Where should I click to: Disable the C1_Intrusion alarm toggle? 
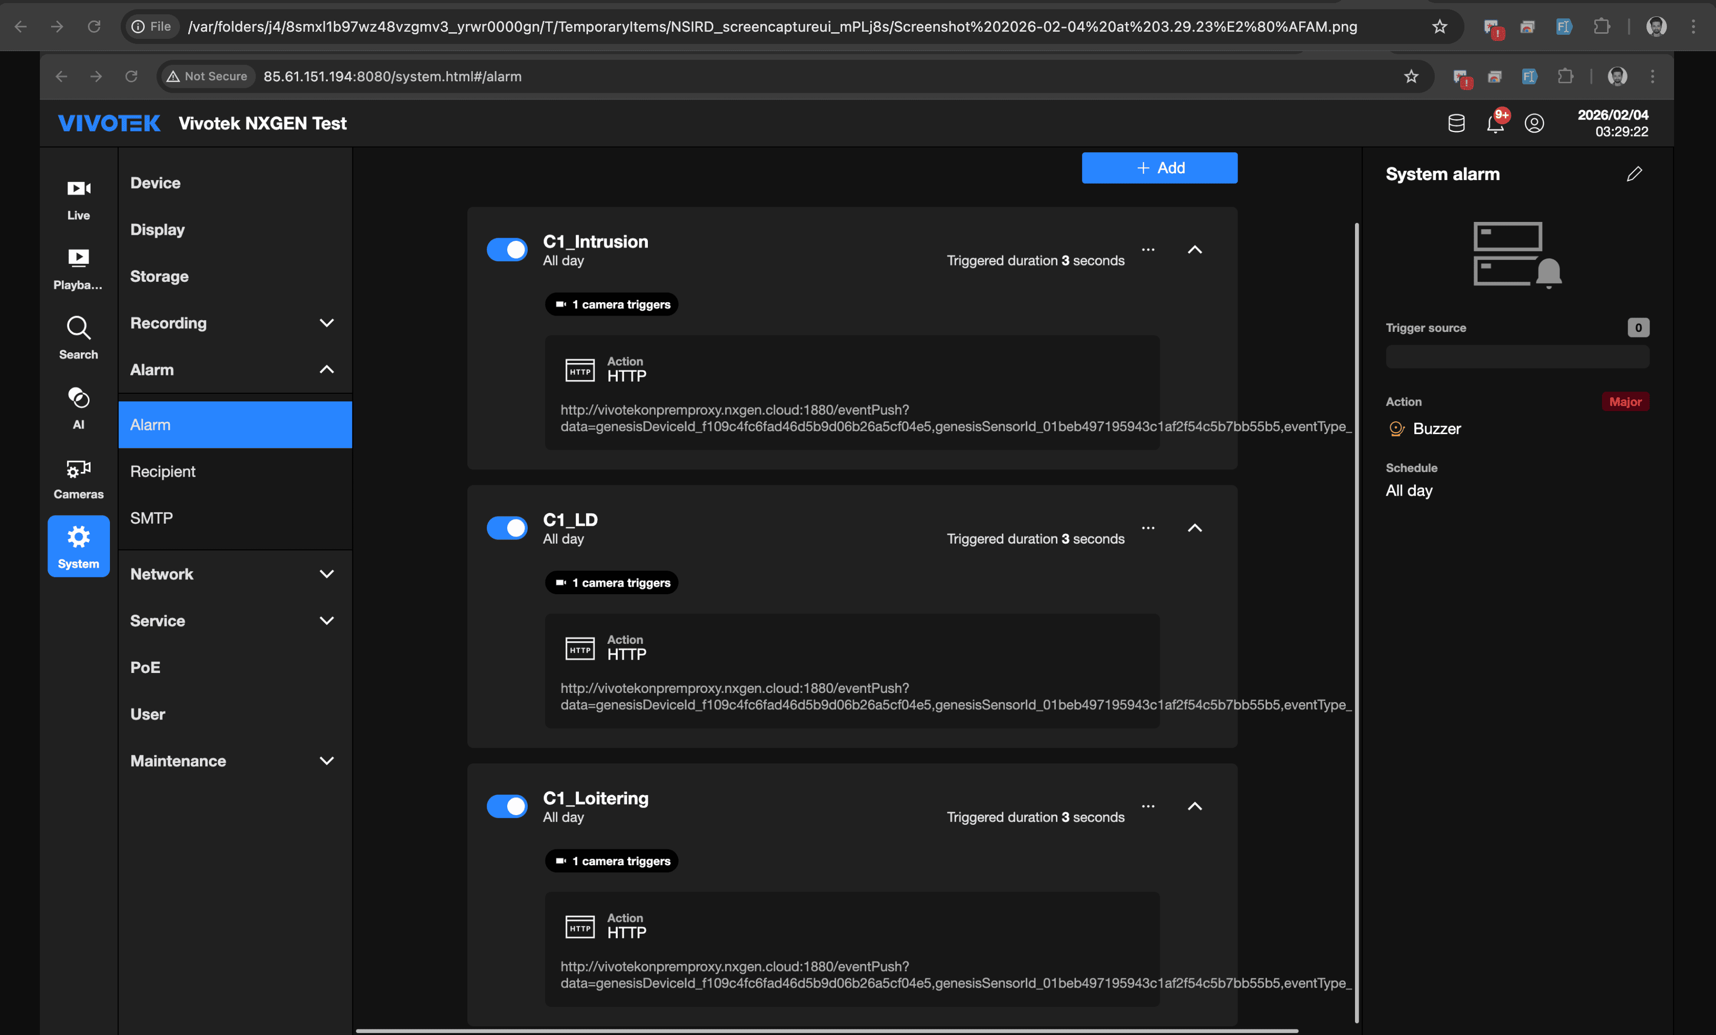click(506, 250)
